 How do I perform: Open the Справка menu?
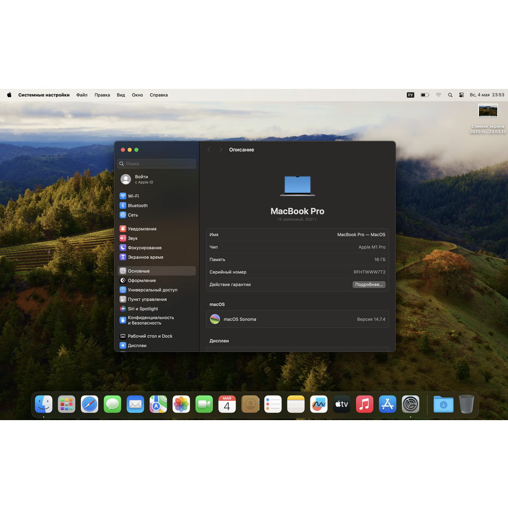click(x=158, y=95)
